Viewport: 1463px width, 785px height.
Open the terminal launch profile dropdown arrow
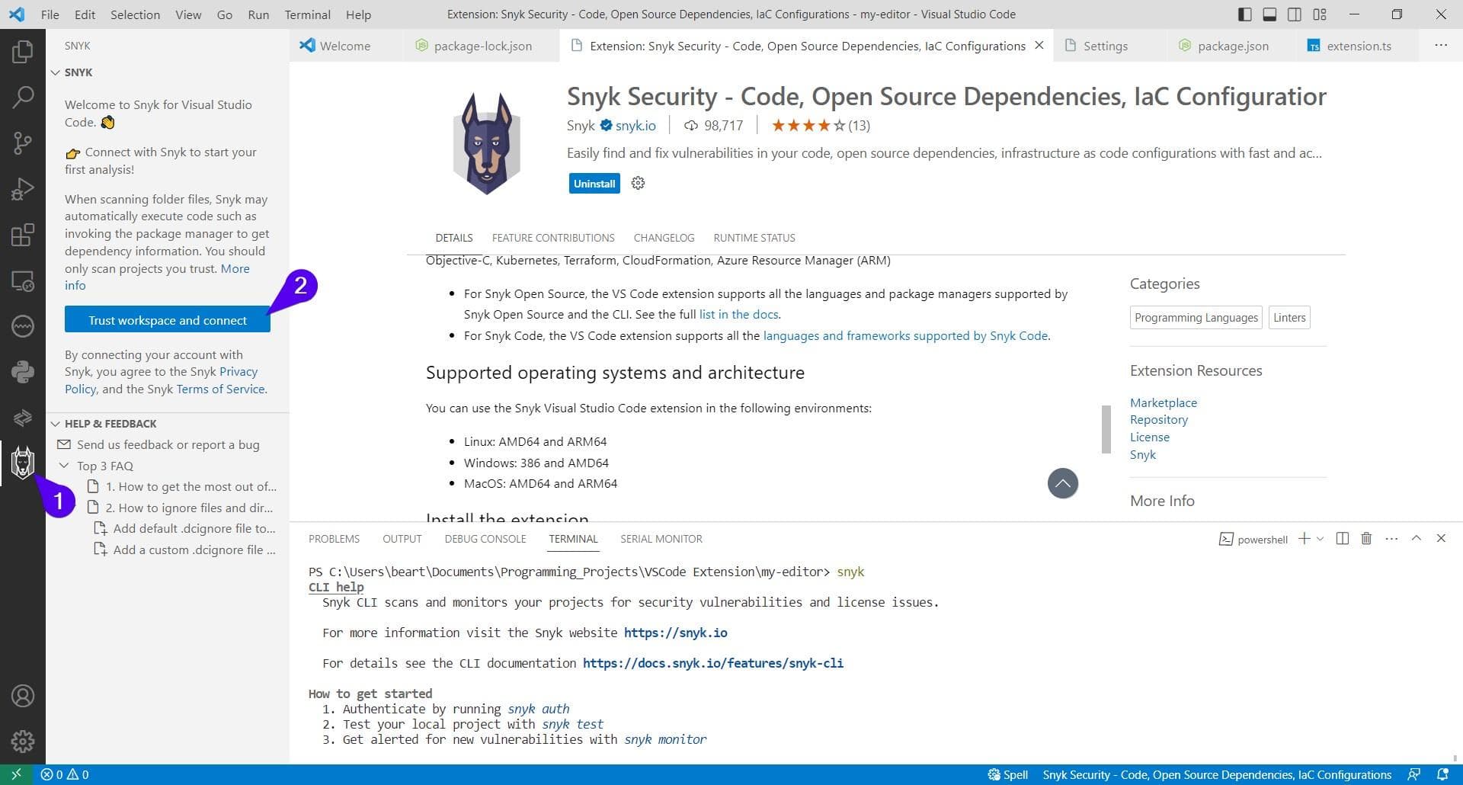tap(1321, 539)
